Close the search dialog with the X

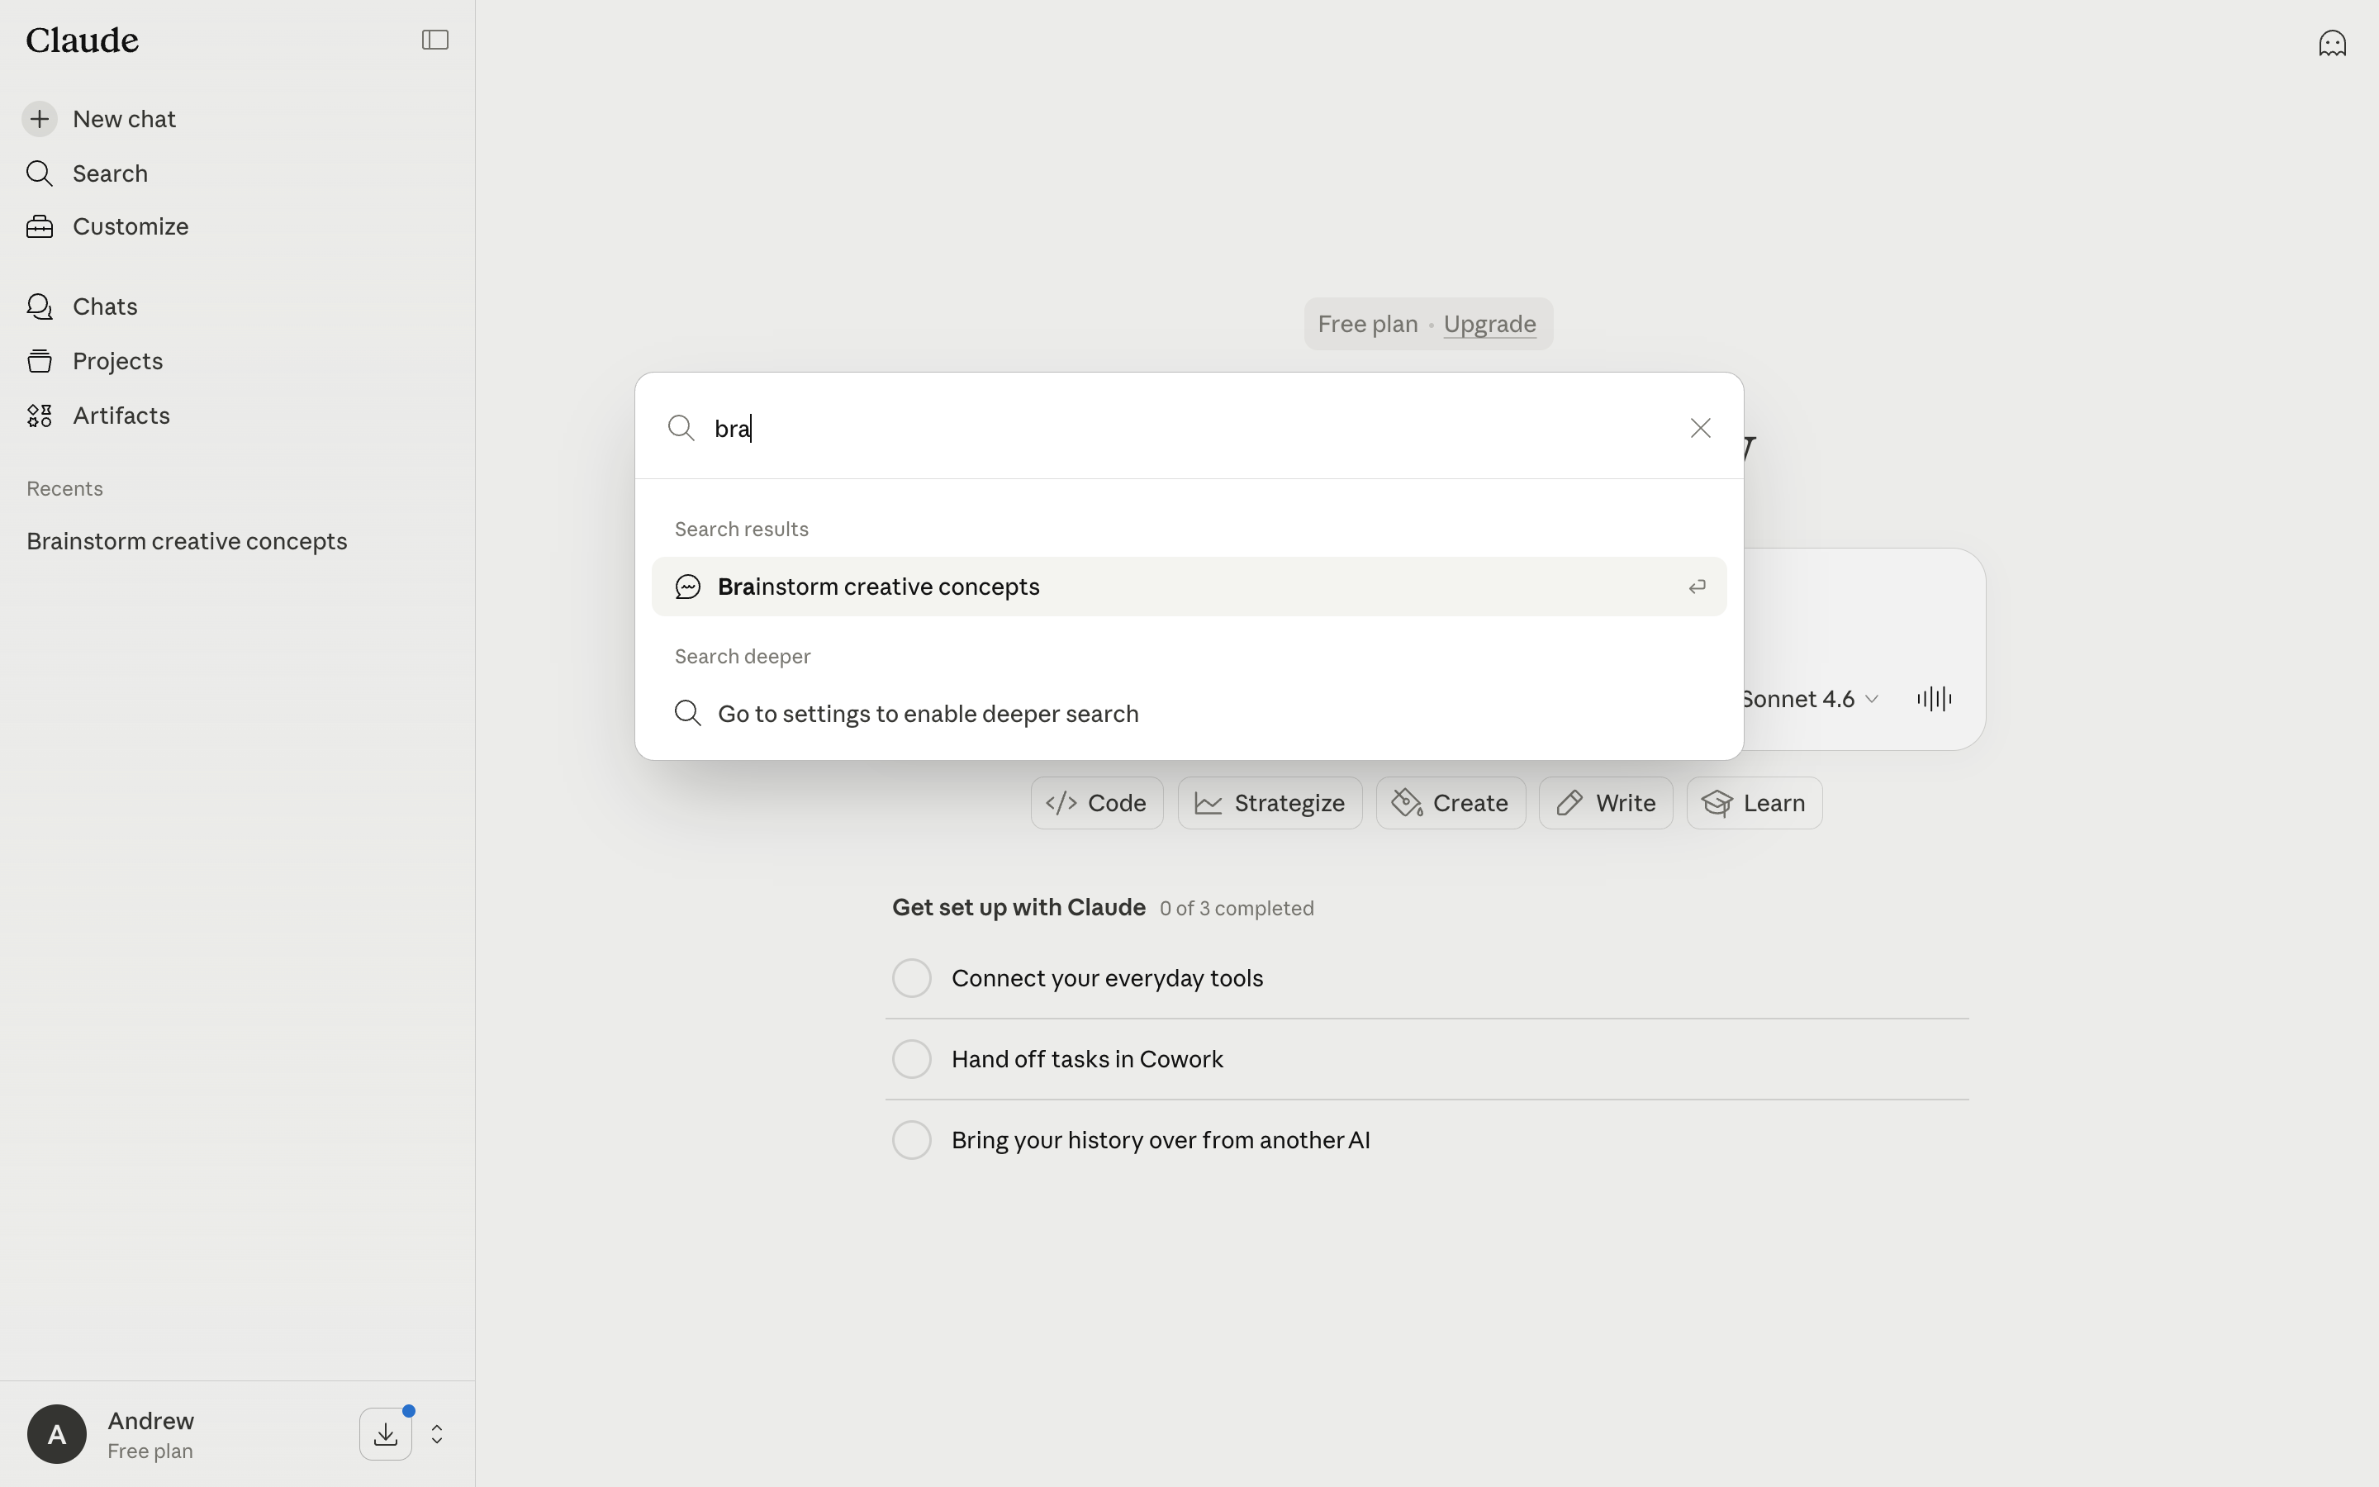1700,428
